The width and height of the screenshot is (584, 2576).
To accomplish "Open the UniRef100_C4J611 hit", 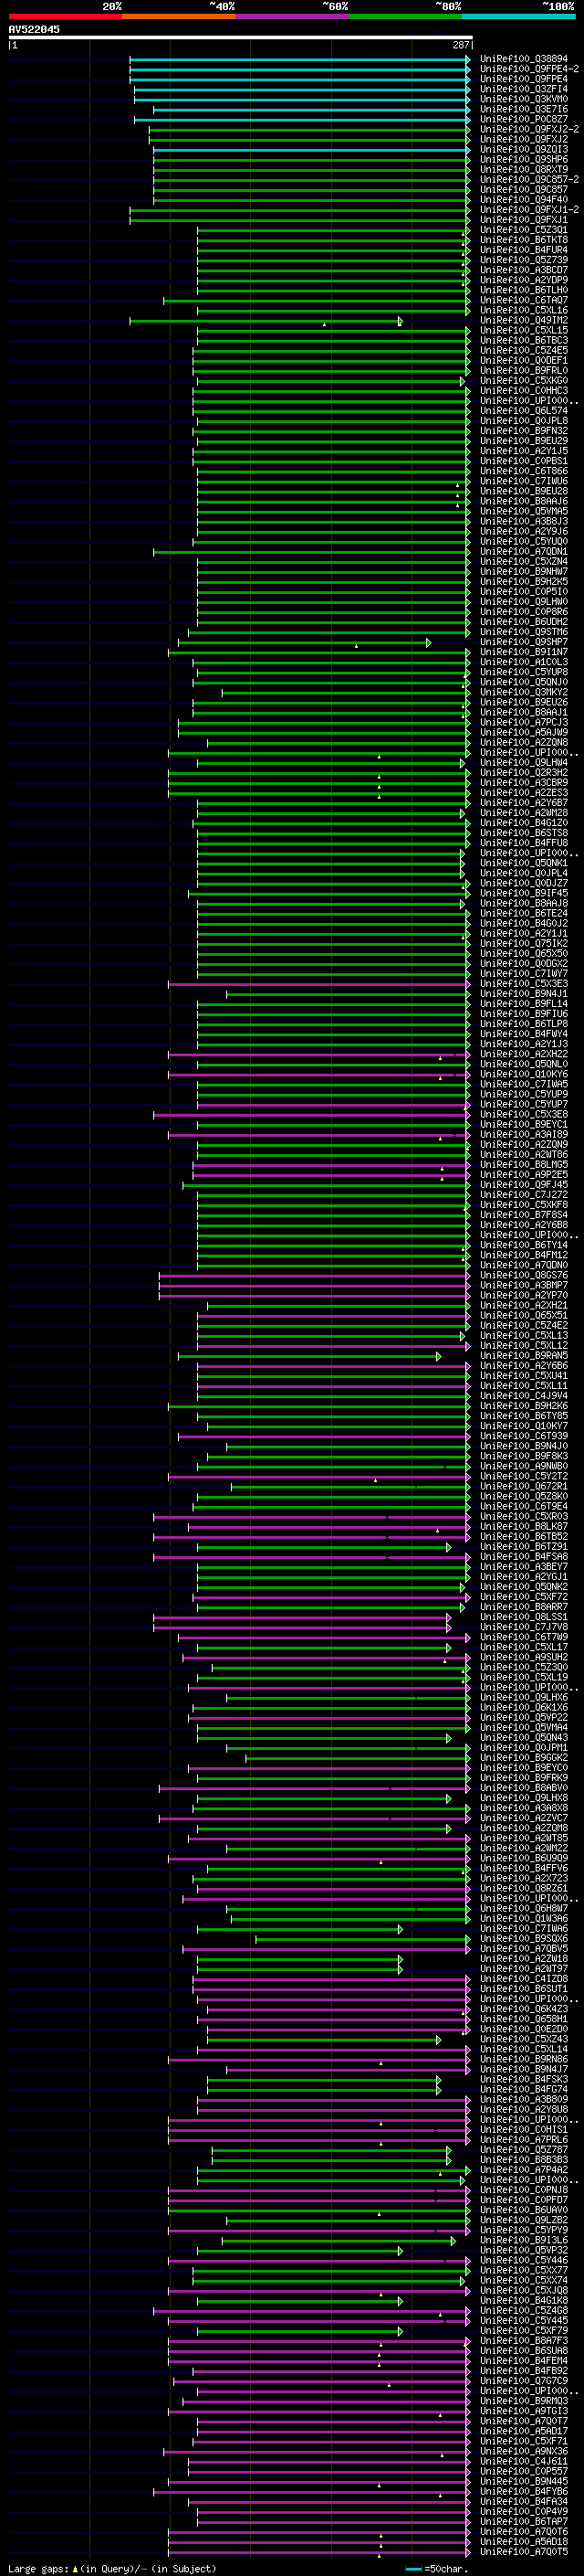I will point(523,2461).
